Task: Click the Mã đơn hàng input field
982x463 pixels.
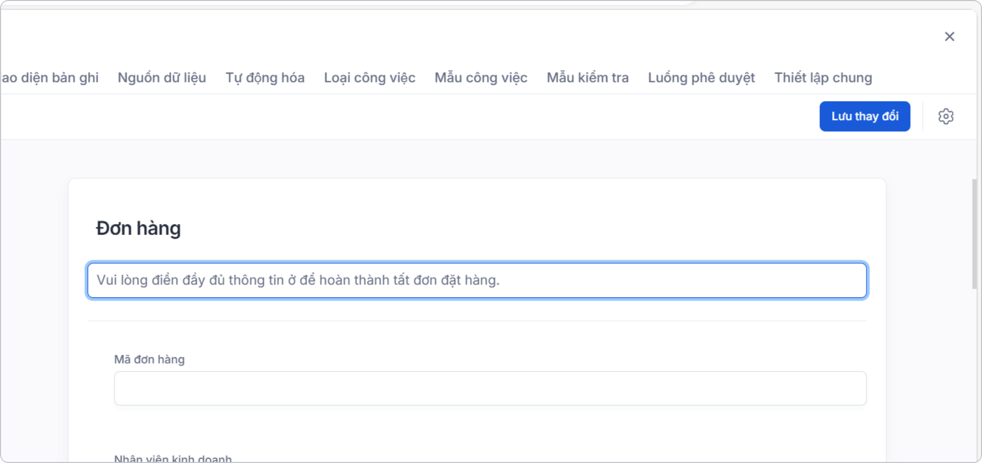Action: pyautogui.click(x=490, y=388)
